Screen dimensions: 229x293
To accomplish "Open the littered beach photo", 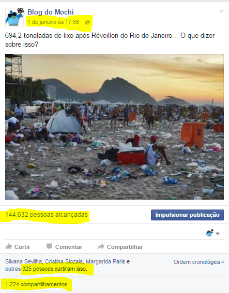I will (x=114, y=127).
